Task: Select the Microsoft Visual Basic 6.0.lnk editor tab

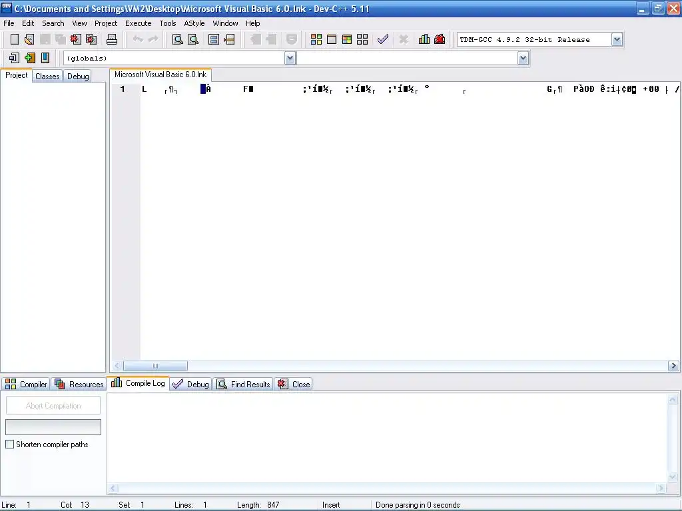Action: click(161, 75)
